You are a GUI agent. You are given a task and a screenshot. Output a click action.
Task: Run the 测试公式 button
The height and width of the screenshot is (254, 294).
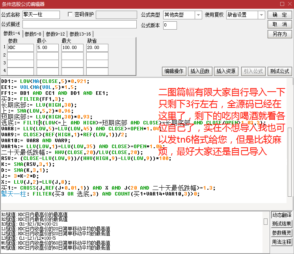279,71
